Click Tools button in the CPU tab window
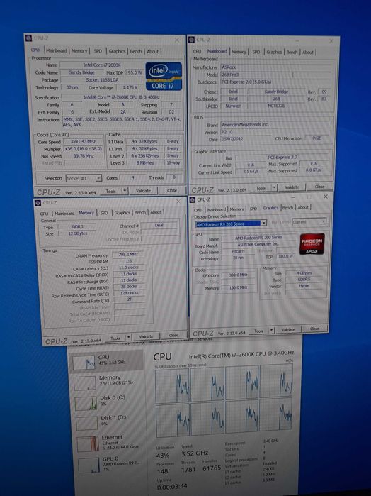The width and height of the screenshot is (371, 496). pyautogui.click(x=110, y=191)
